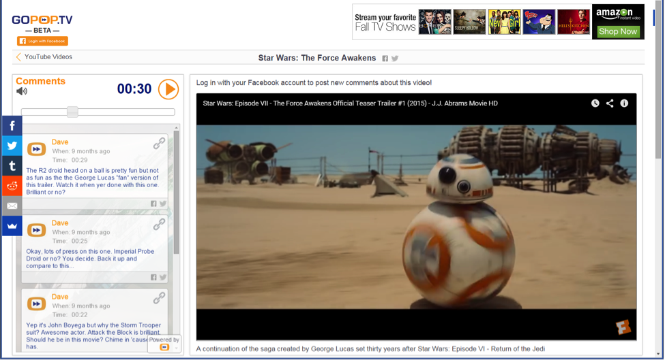Click the Twitter icon beside the video title

tap(395, 59)
